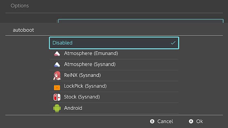Click the Atmosphere Emunand red logo icon
The image size is (228, 128).
click(x=57, y=54)
